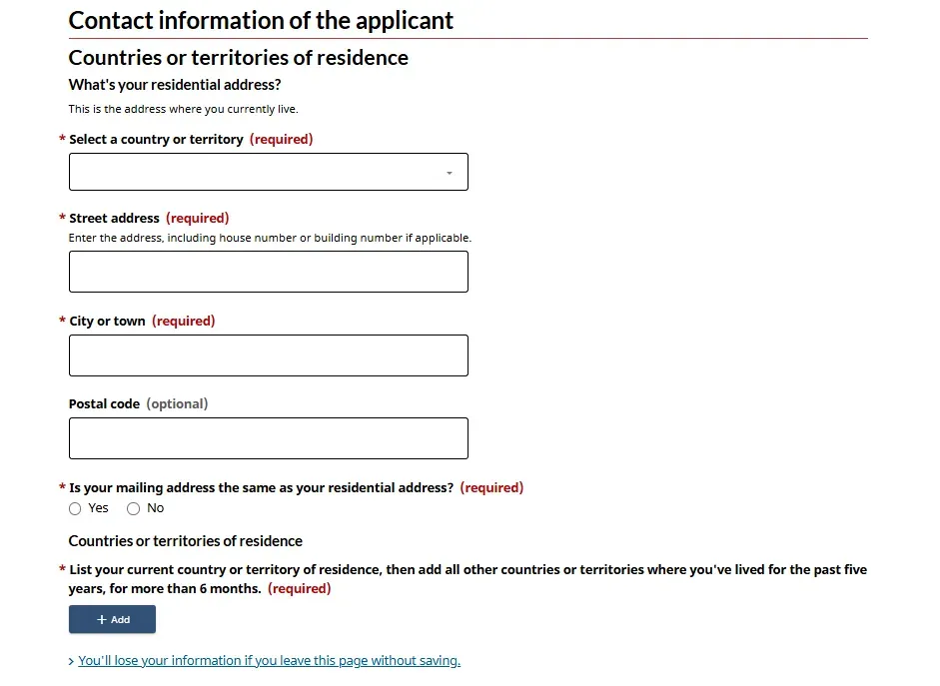
Task: Click the plus icon on the Add button
Action: 101,620
